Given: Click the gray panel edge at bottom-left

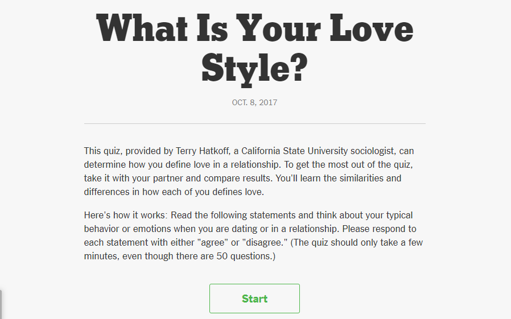Looking at the screenshot, I should pyautogui.click(x=1, y=304).
